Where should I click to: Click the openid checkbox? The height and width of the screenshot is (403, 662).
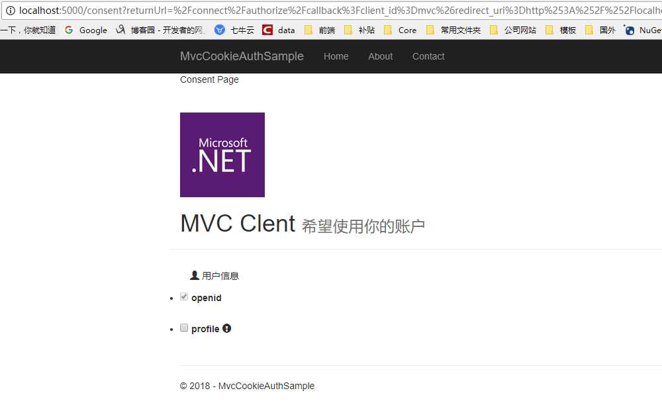tap(183, 296)
